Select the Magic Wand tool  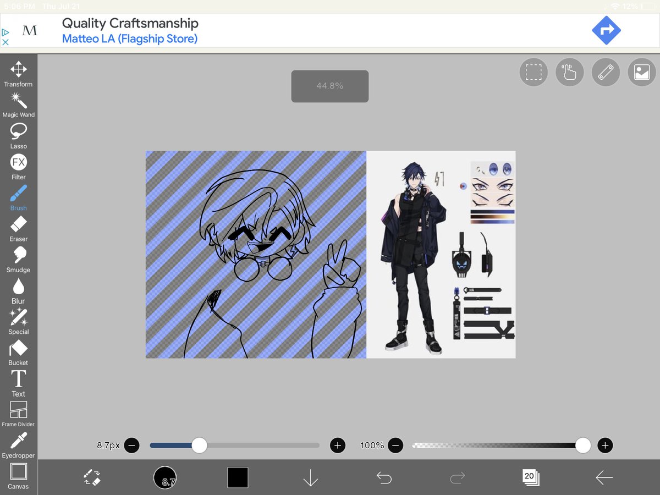(x=18, y=105)
